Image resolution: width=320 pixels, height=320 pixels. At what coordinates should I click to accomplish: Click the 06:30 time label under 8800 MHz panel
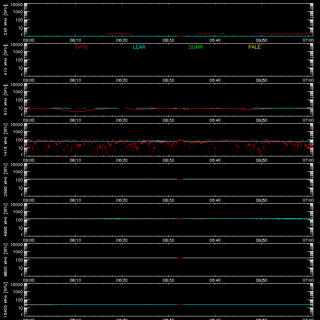(x=168, y=280)
